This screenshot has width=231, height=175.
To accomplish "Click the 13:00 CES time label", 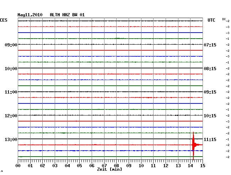I will coord(11,139).
